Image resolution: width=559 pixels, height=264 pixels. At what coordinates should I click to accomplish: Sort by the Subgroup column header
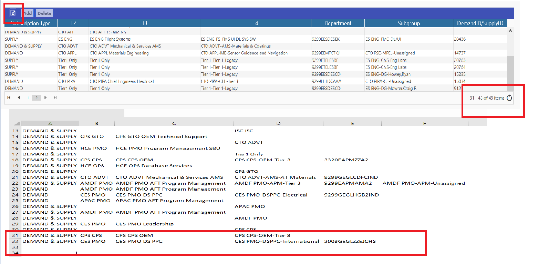point(409,23)
